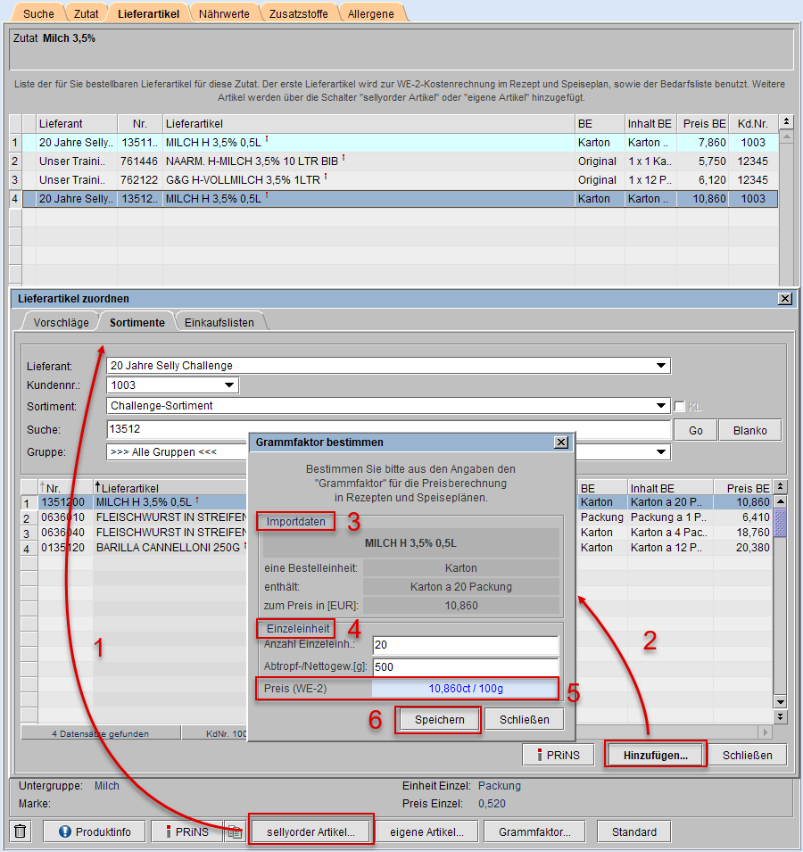Click the PRiNS button next to Hinzufügen

coord(559,755)
